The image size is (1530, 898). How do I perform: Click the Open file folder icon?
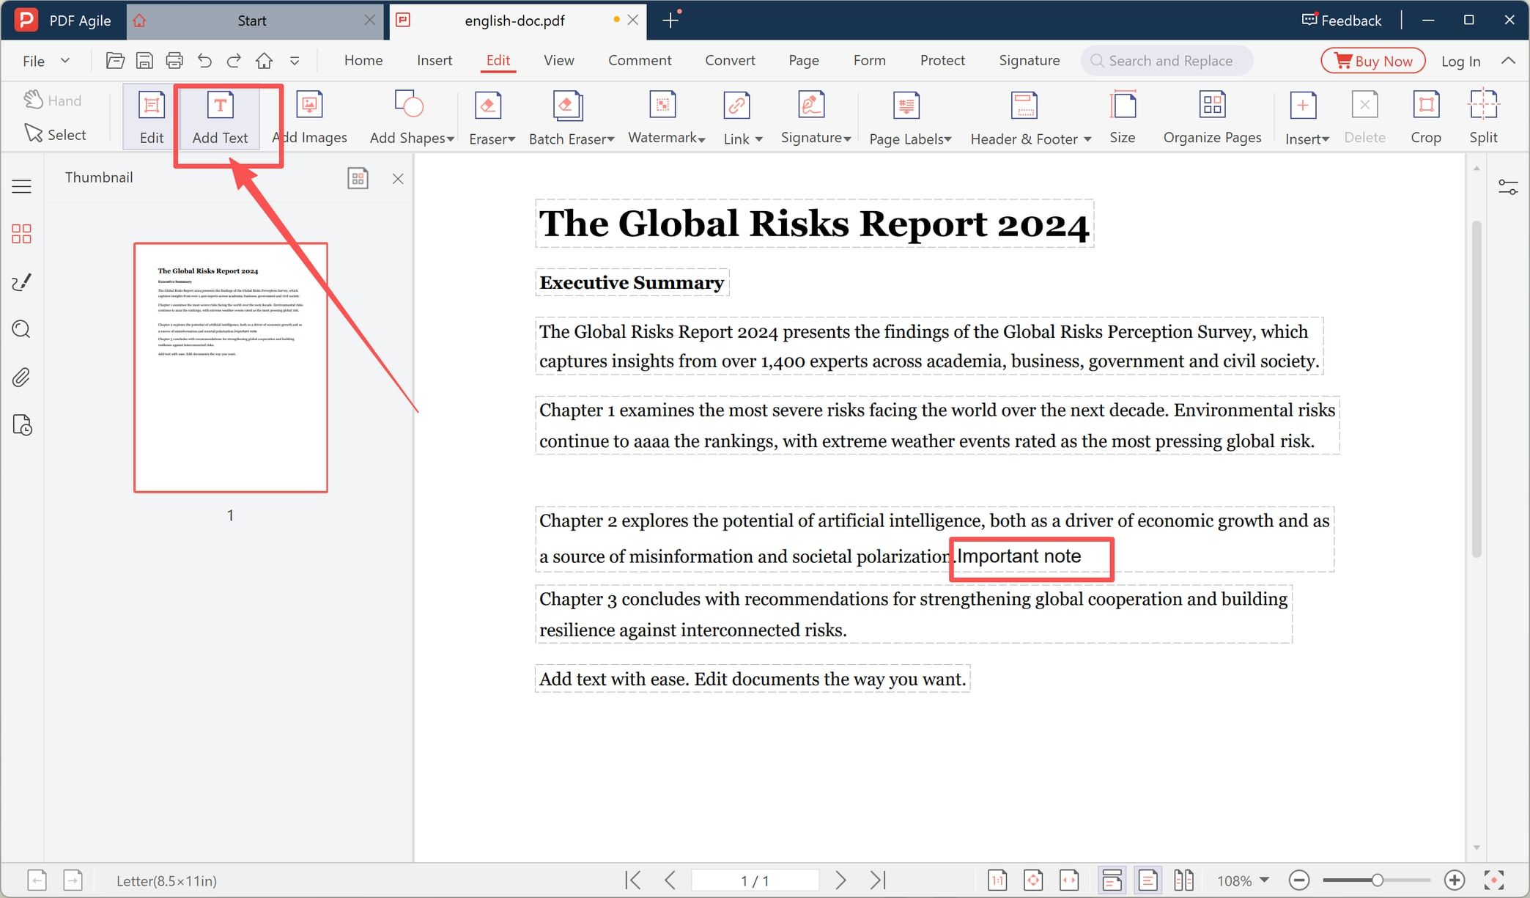tap(115, 61)
